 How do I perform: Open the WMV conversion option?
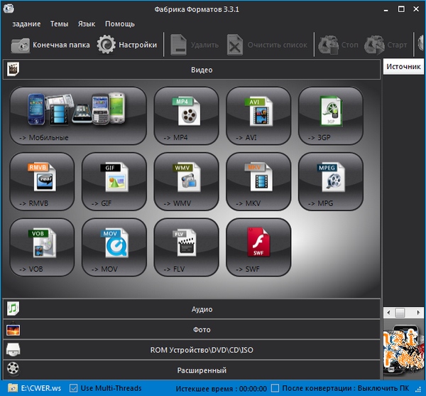(x=186, y=181)
